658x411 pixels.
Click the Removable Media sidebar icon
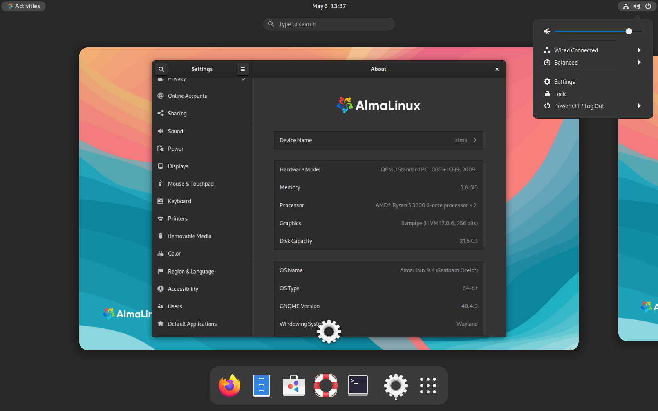(x=161, y=236)
